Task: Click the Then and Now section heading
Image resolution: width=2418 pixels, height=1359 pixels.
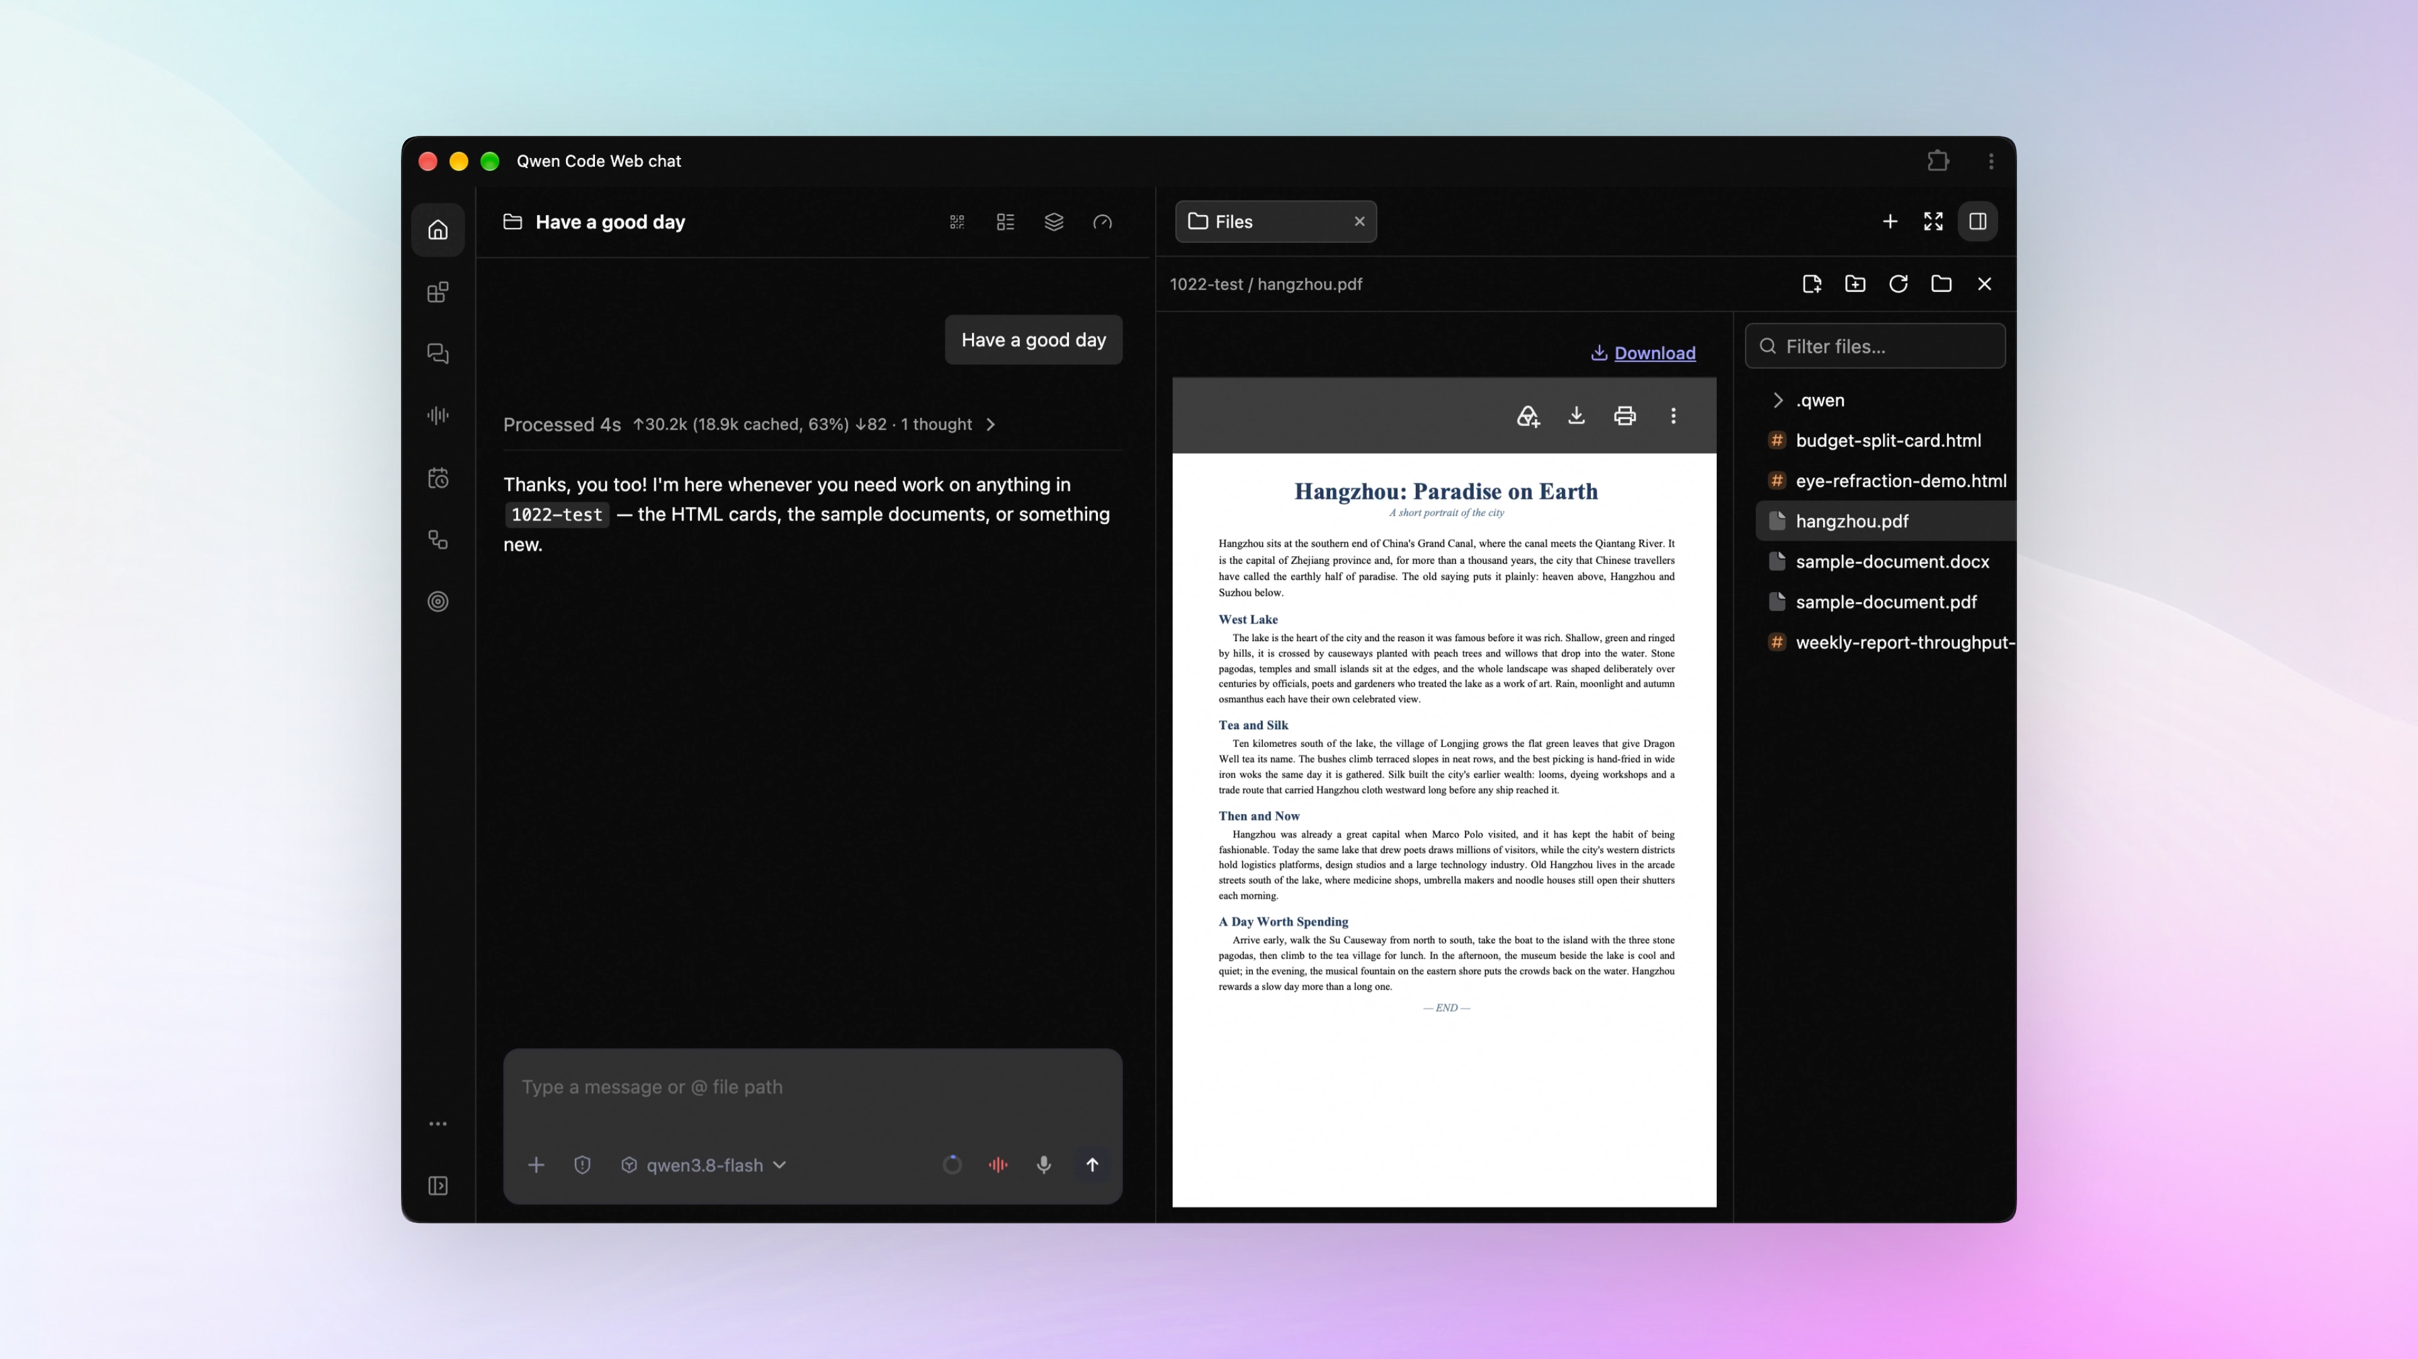Action: 1259,816
